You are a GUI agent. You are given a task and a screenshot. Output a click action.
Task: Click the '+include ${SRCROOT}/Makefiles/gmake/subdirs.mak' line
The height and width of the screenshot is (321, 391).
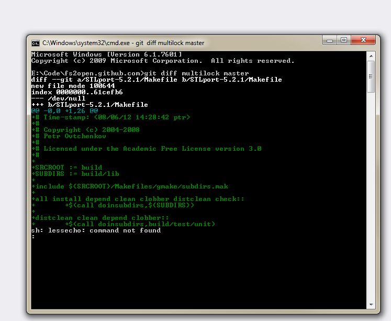(x=129, y=186)
